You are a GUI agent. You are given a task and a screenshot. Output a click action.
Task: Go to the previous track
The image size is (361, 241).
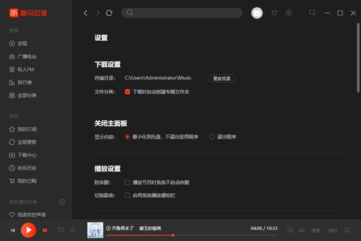click(x=13, y=230)
